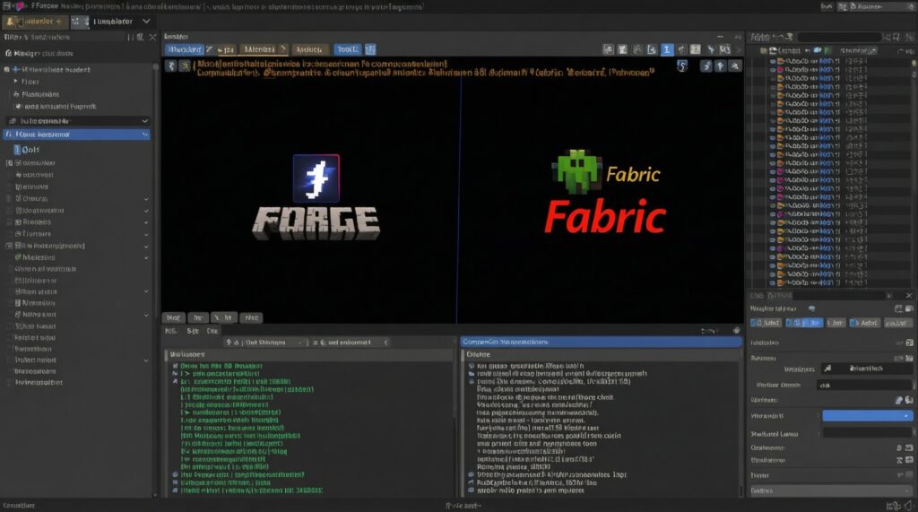Screen dimensions: 918x512
Task: Click the green Fabric pixel creature icon
Action: pos(576,171)
